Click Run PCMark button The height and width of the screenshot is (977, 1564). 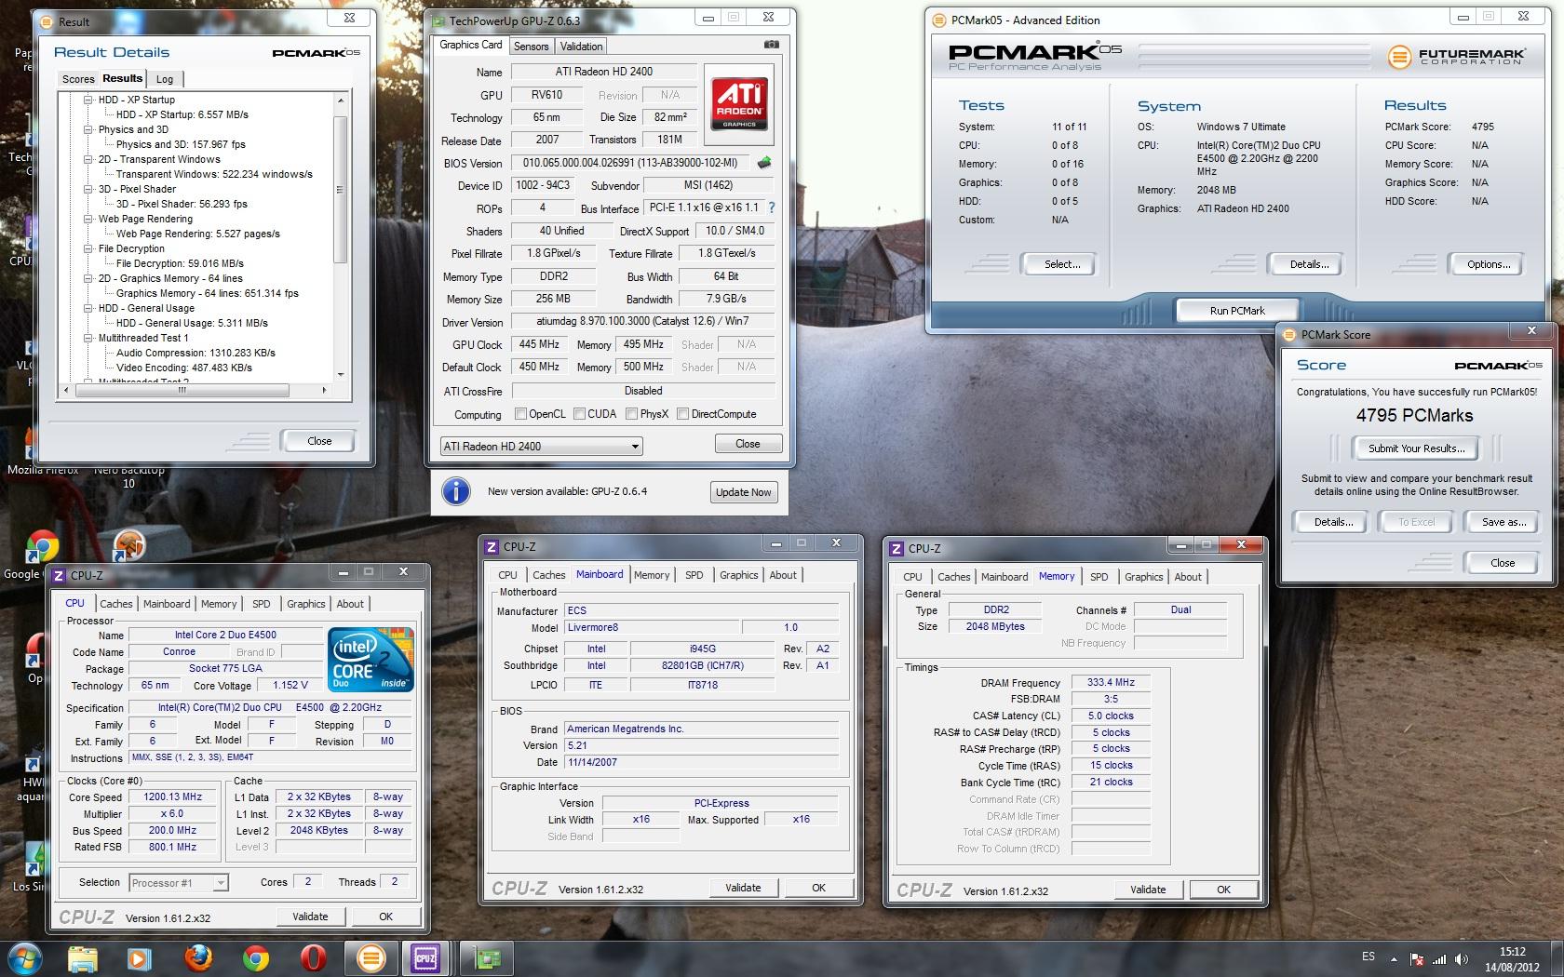click(1237, 311)
